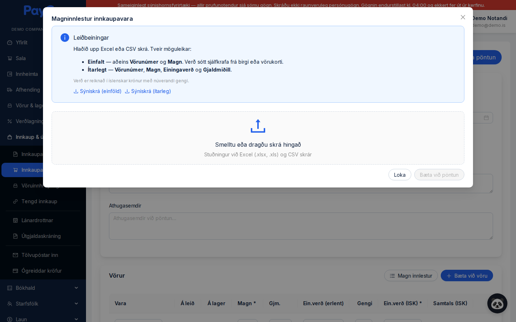Click the Innheimta icon in the sidebar
This screenshot has width=516, height=322.
pos(10,74)
